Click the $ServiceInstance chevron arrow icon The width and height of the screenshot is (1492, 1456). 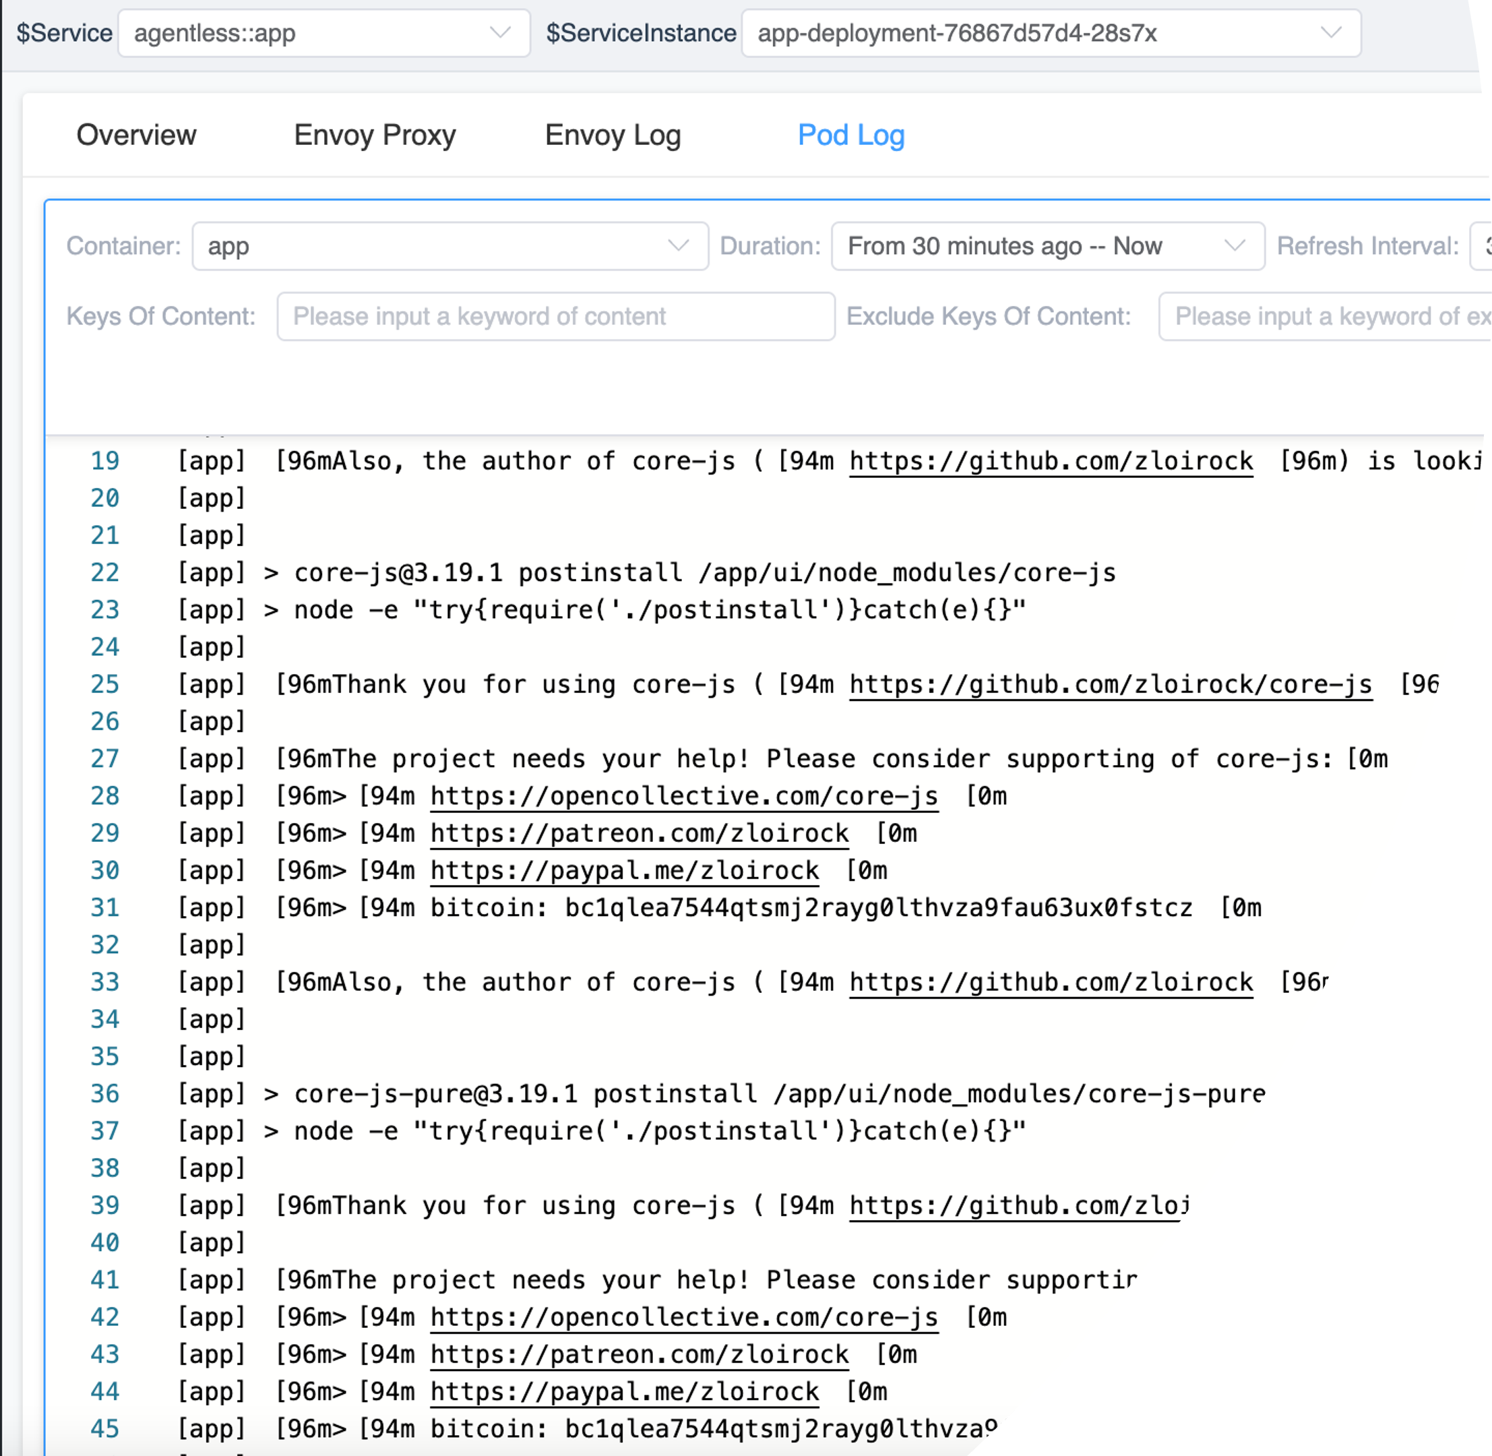coord(1331,33)
